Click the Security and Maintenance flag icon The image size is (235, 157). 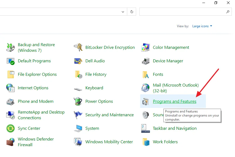[x=78, y=115]
